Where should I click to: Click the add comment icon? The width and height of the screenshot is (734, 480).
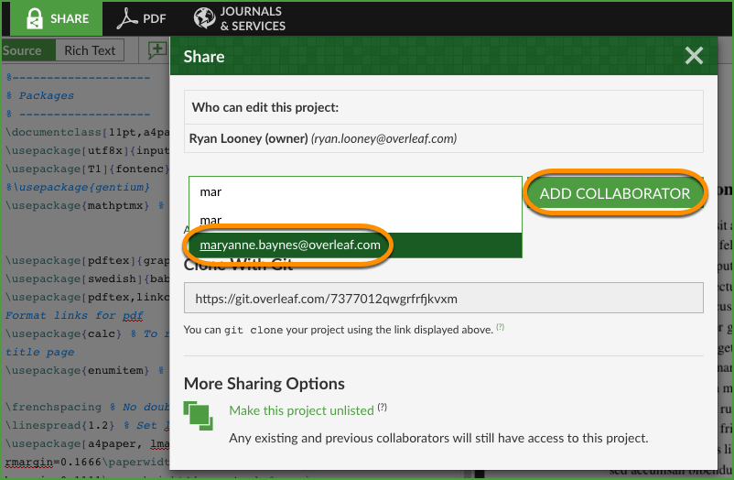[x=157, y=50]
